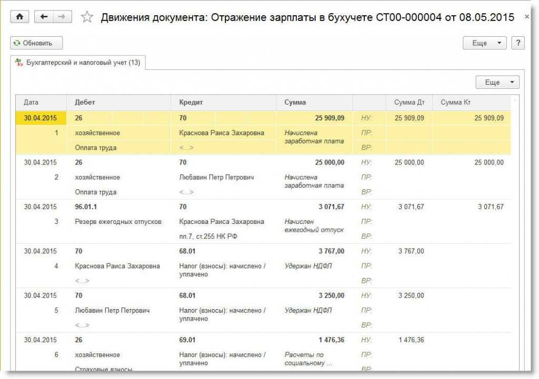The height and width of the screenshot is (379, 539).
Task: Select the Резерв ежегодных отпусков cell
Action: pos(118,222)
